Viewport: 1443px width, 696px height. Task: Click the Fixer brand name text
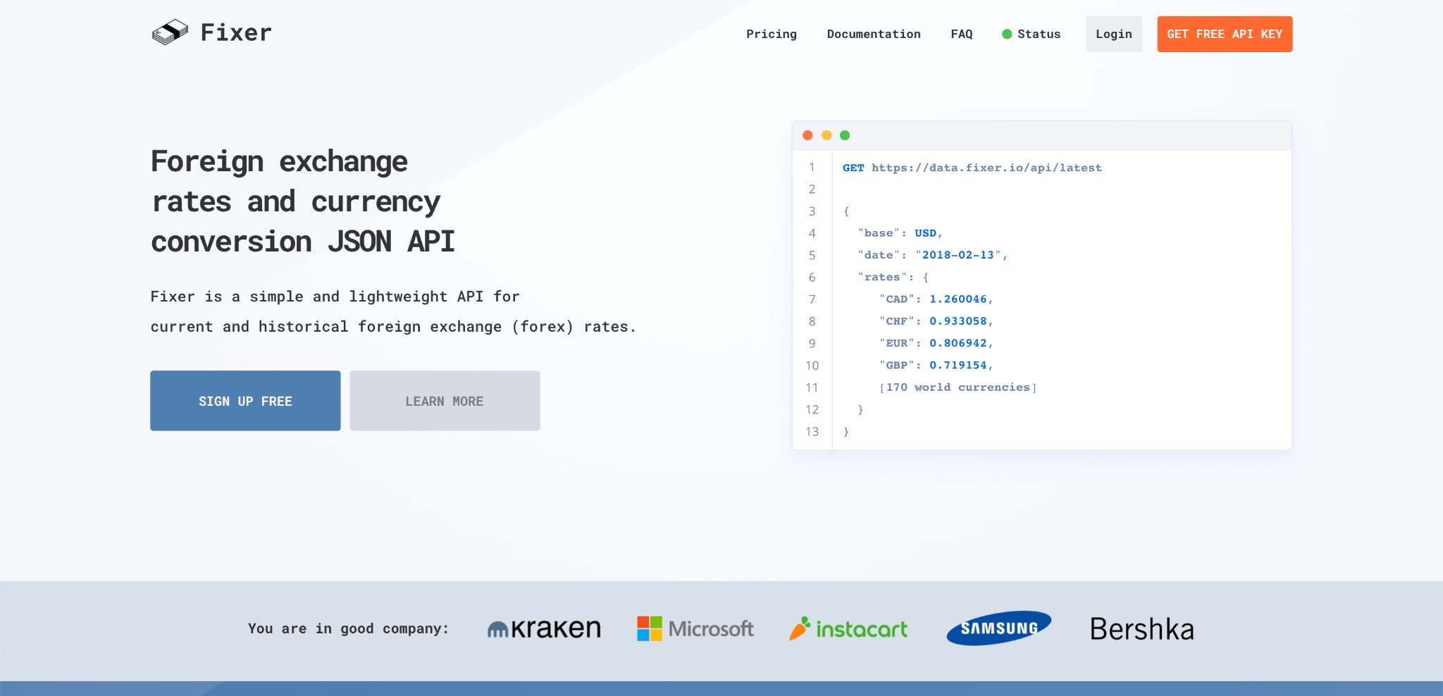[x=236, y=32]
